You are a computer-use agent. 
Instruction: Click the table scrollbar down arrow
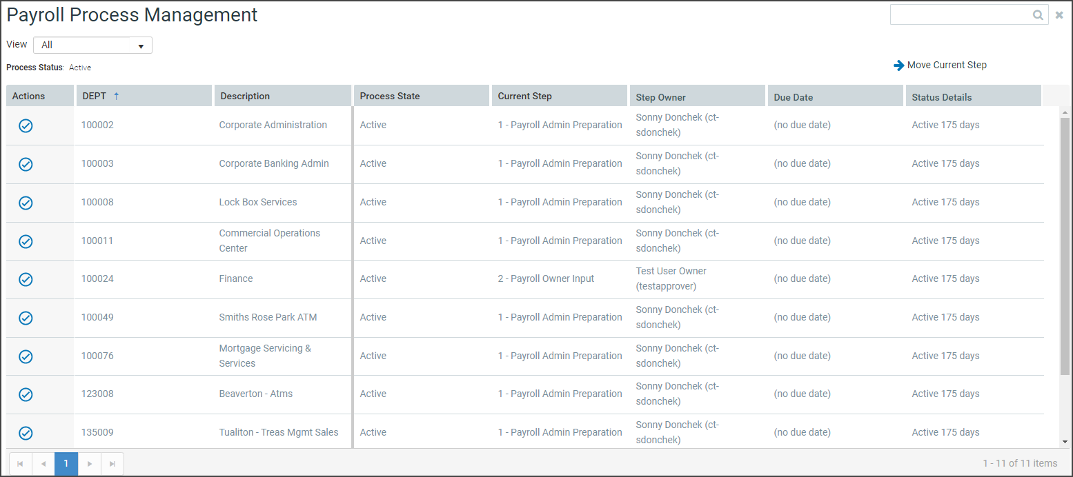click(x=1065, y=442)
